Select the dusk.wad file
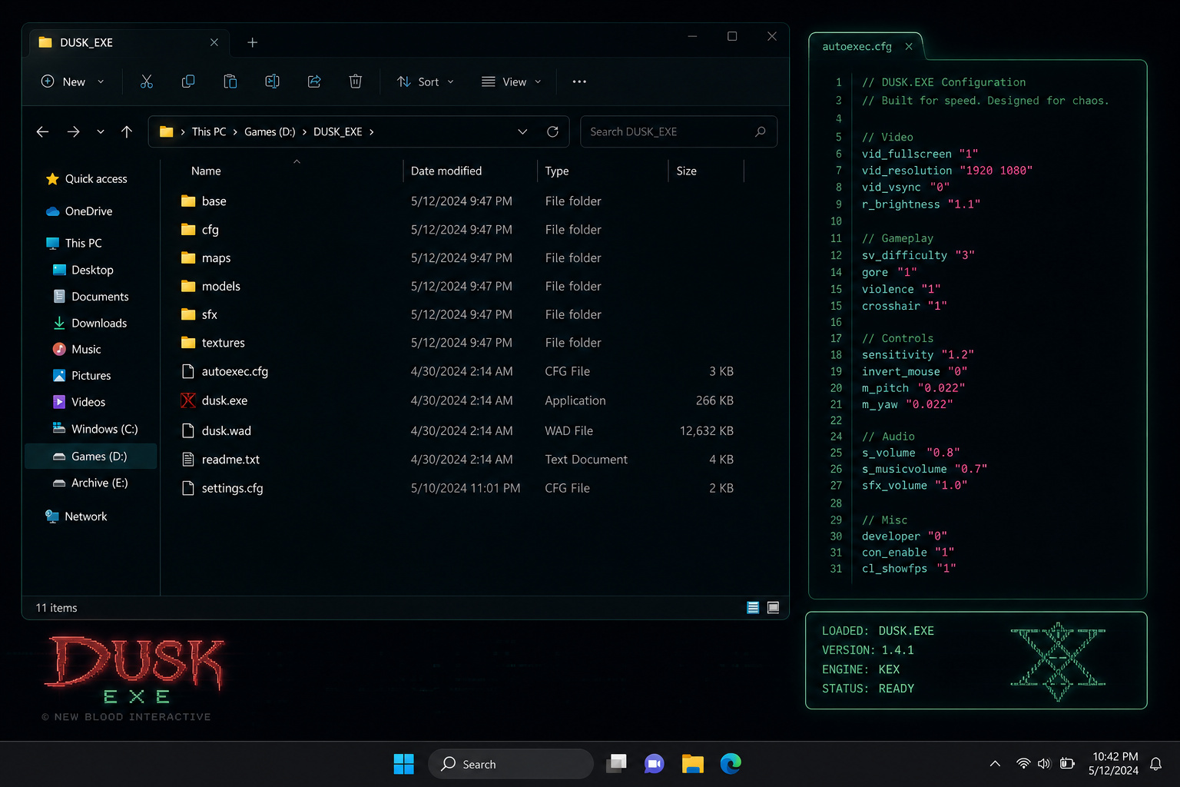 [x=226, y=430]
